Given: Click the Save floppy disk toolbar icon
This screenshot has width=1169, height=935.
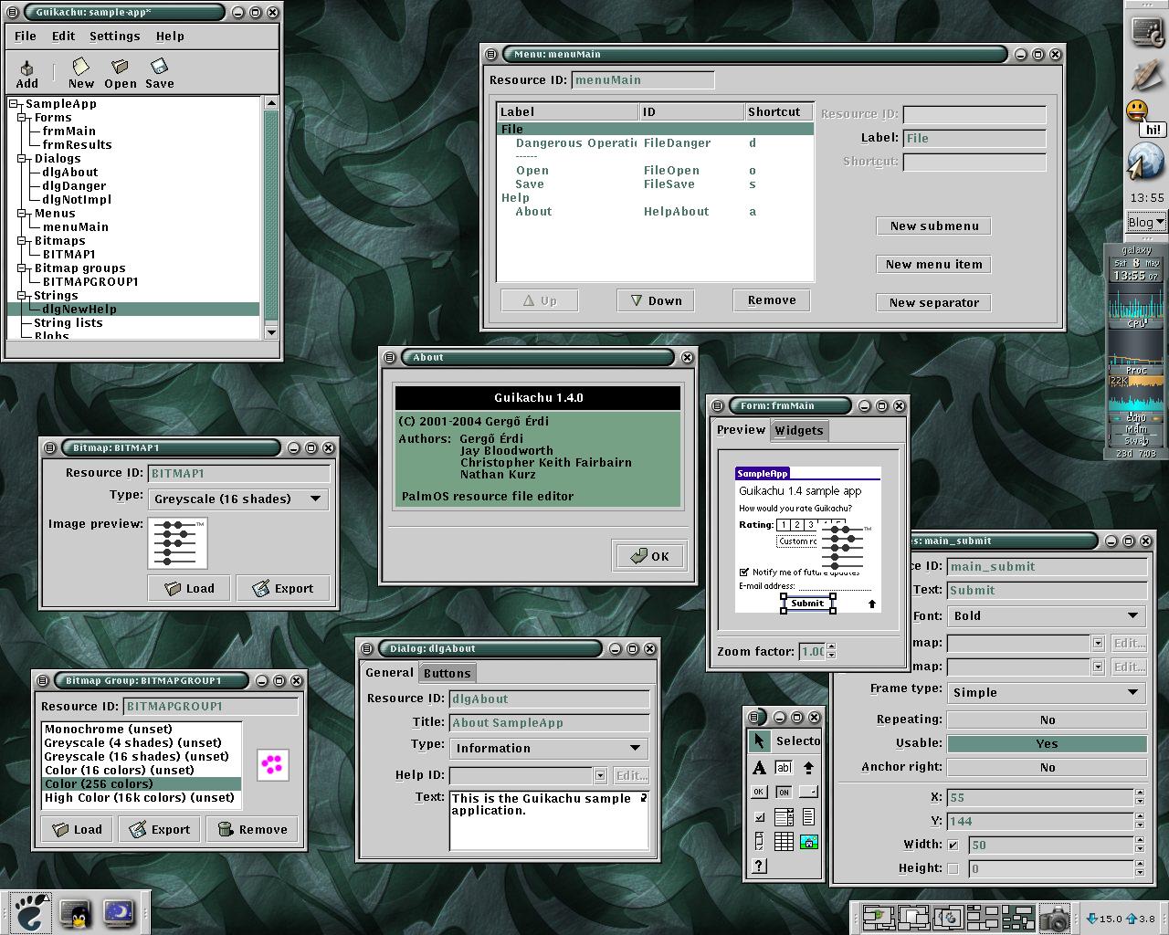Looking at the screenshot, I should pos(159,73).
